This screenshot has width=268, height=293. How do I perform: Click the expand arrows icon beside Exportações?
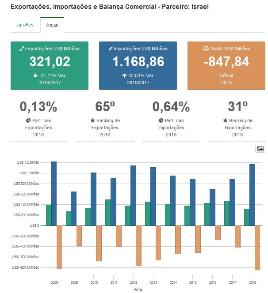(x=22, y=49)
